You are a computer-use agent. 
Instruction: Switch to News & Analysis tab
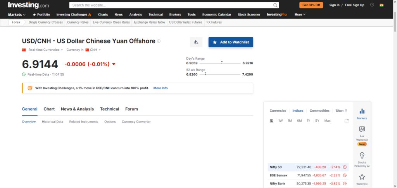[x=77, y=109]
